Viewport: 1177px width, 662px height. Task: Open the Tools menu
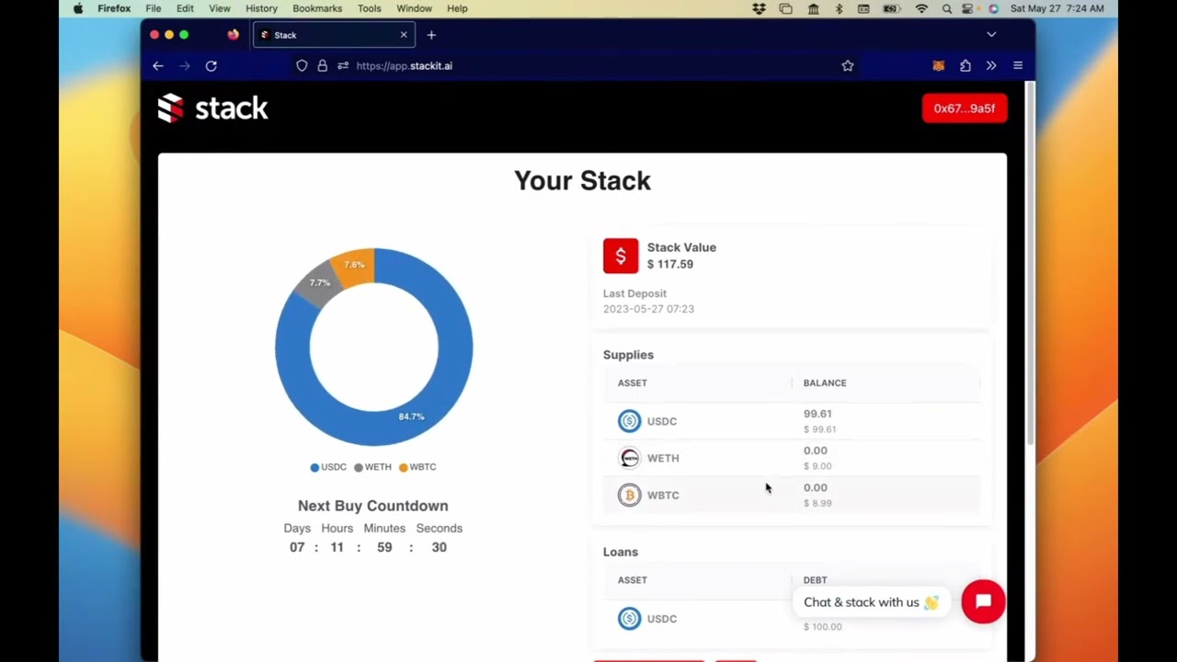tap(370, 8)
